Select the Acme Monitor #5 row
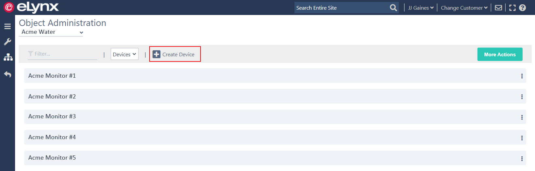This screenshot has width=535, height=171. [x=275, y=158]
